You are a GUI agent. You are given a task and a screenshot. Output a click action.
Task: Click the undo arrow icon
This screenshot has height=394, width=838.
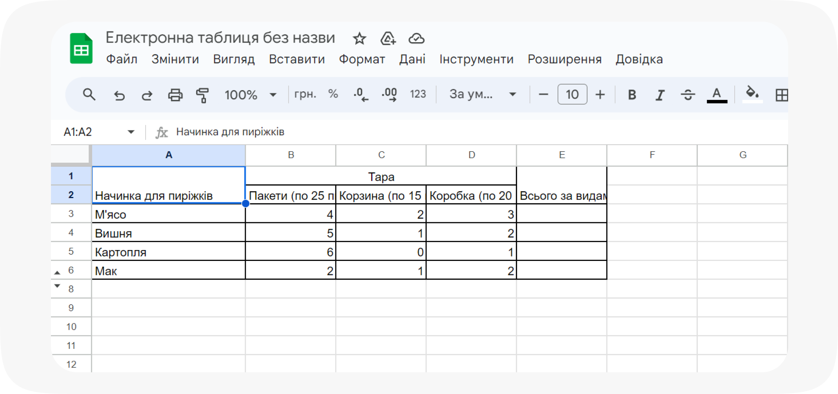(119, 95)
